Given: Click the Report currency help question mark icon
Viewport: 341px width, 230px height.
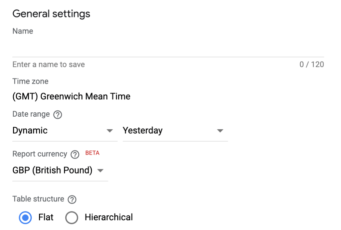Looking at the screenshot, I should click(74, 154).
